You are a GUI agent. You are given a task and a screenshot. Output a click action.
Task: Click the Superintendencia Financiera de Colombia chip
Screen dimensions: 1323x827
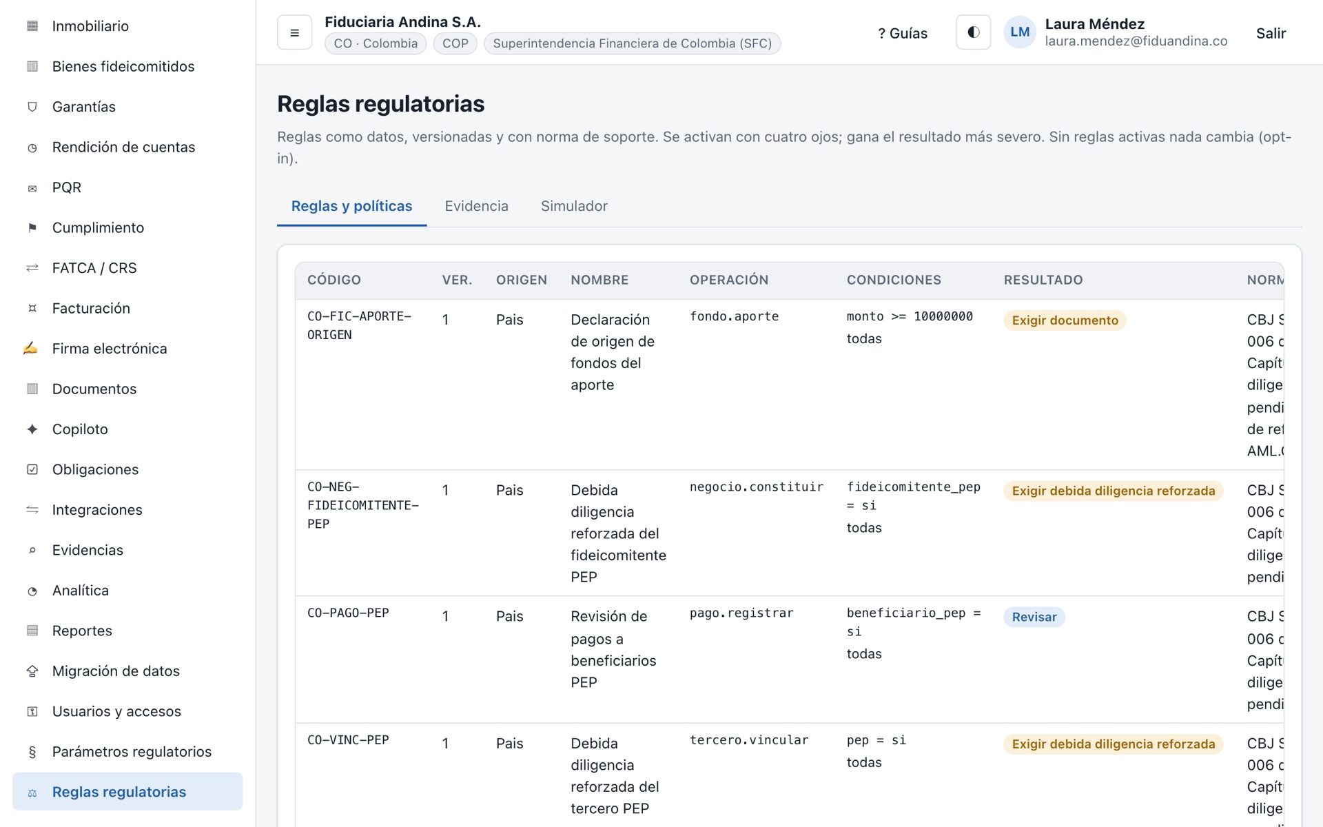pyautogui.click(x=632, y=43)
